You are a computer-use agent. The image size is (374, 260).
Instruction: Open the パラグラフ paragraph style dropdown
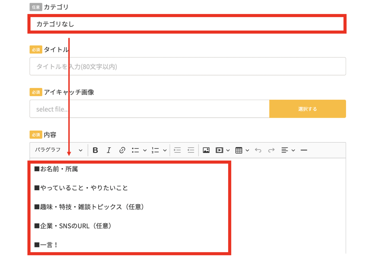pyautogui.click(x=59, y=150)
